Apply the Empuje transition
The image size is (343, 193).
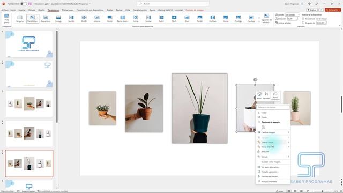click(58, 19)
